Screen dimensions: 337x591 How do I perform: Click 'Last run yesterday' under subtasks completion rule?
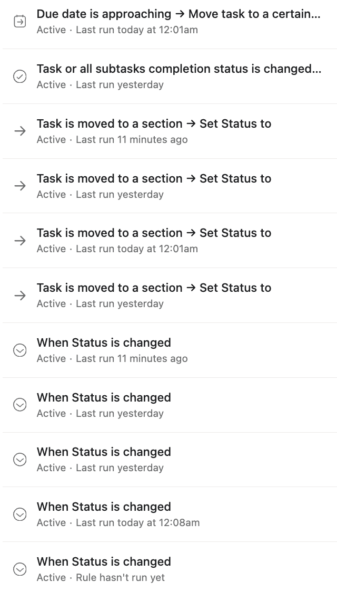pyautogui.click(x=120, y=85)
